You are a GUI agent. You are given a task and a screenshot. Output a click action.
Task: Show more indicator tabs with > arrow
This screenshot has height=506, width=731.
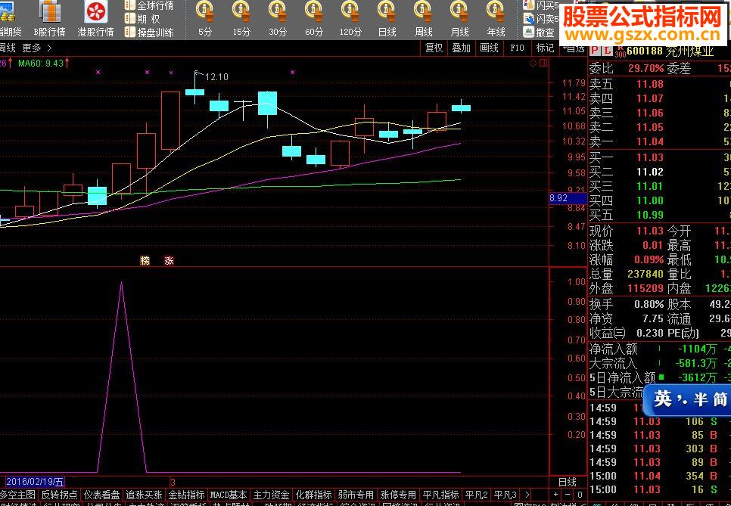(527, 495)
